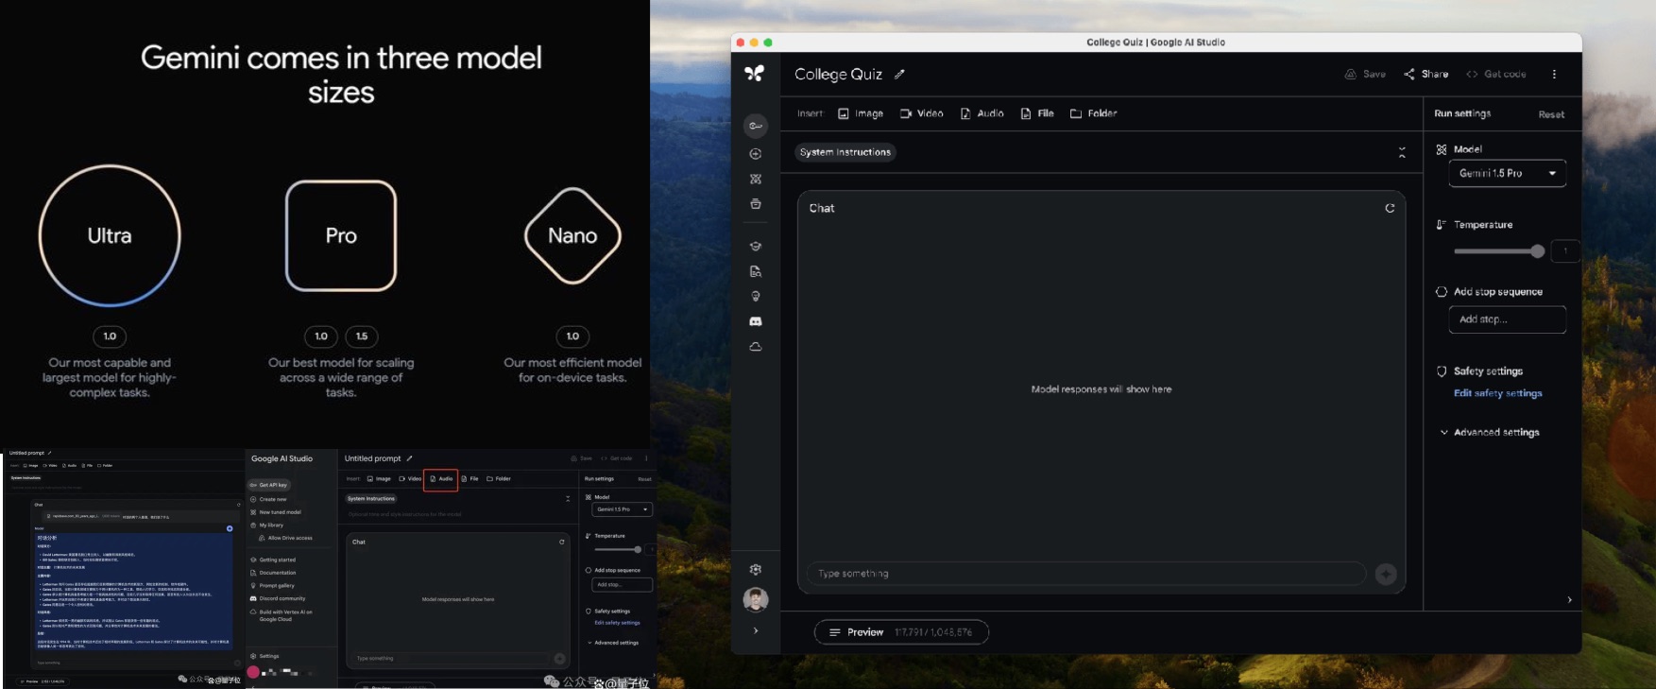Collapse the System Instructions panel
This screenshot has height=689, width=1656.
pyautogui.click(x=1402, y=152)
